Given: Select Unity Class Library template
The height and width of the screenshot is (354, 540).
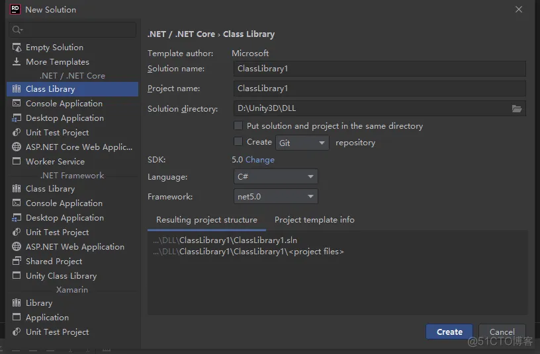Looking at the screenshot, I should click(x=72, y=275).
